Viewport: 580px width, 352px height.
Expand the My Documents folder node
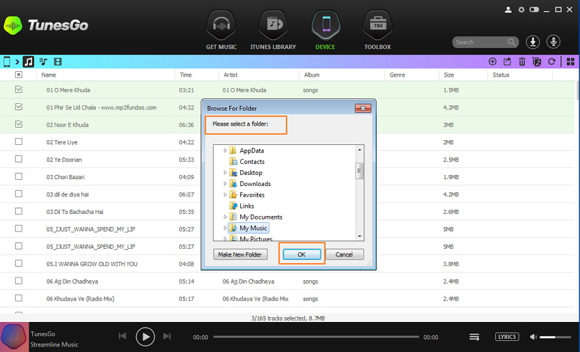click(x=224, y=217)
